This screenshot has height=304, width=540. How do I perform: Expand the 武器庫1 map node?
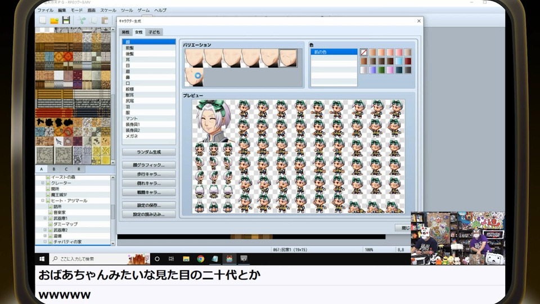[45, 218]
